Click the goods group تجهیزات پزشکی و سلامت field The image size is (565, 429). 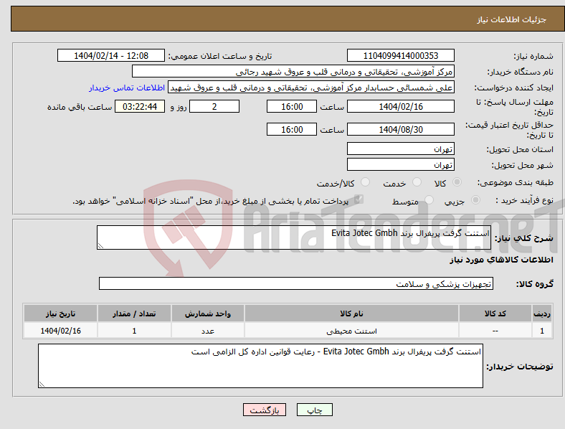coord(296,283)
